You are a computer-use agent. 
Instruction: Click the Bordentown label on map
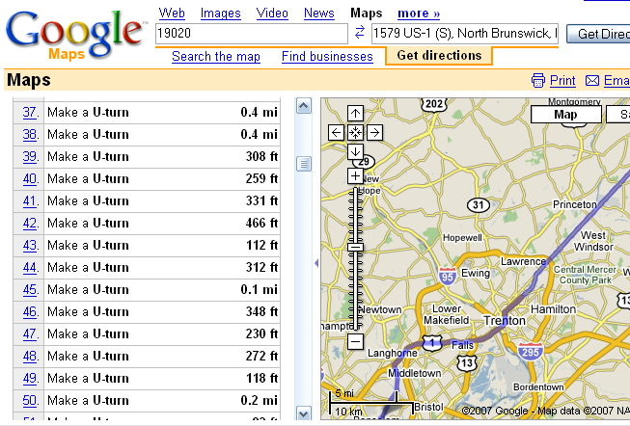(x=538, y=387)
